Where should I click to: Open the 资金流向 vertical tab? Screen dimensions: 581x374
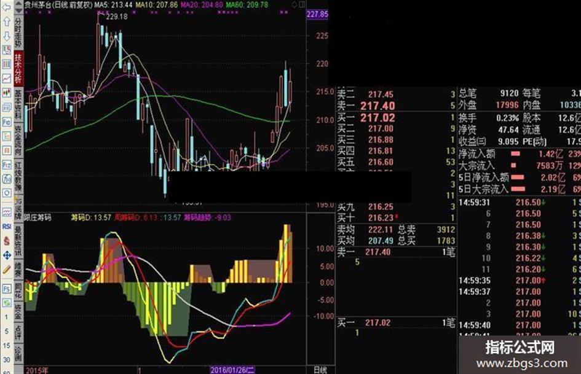point(18,141)
